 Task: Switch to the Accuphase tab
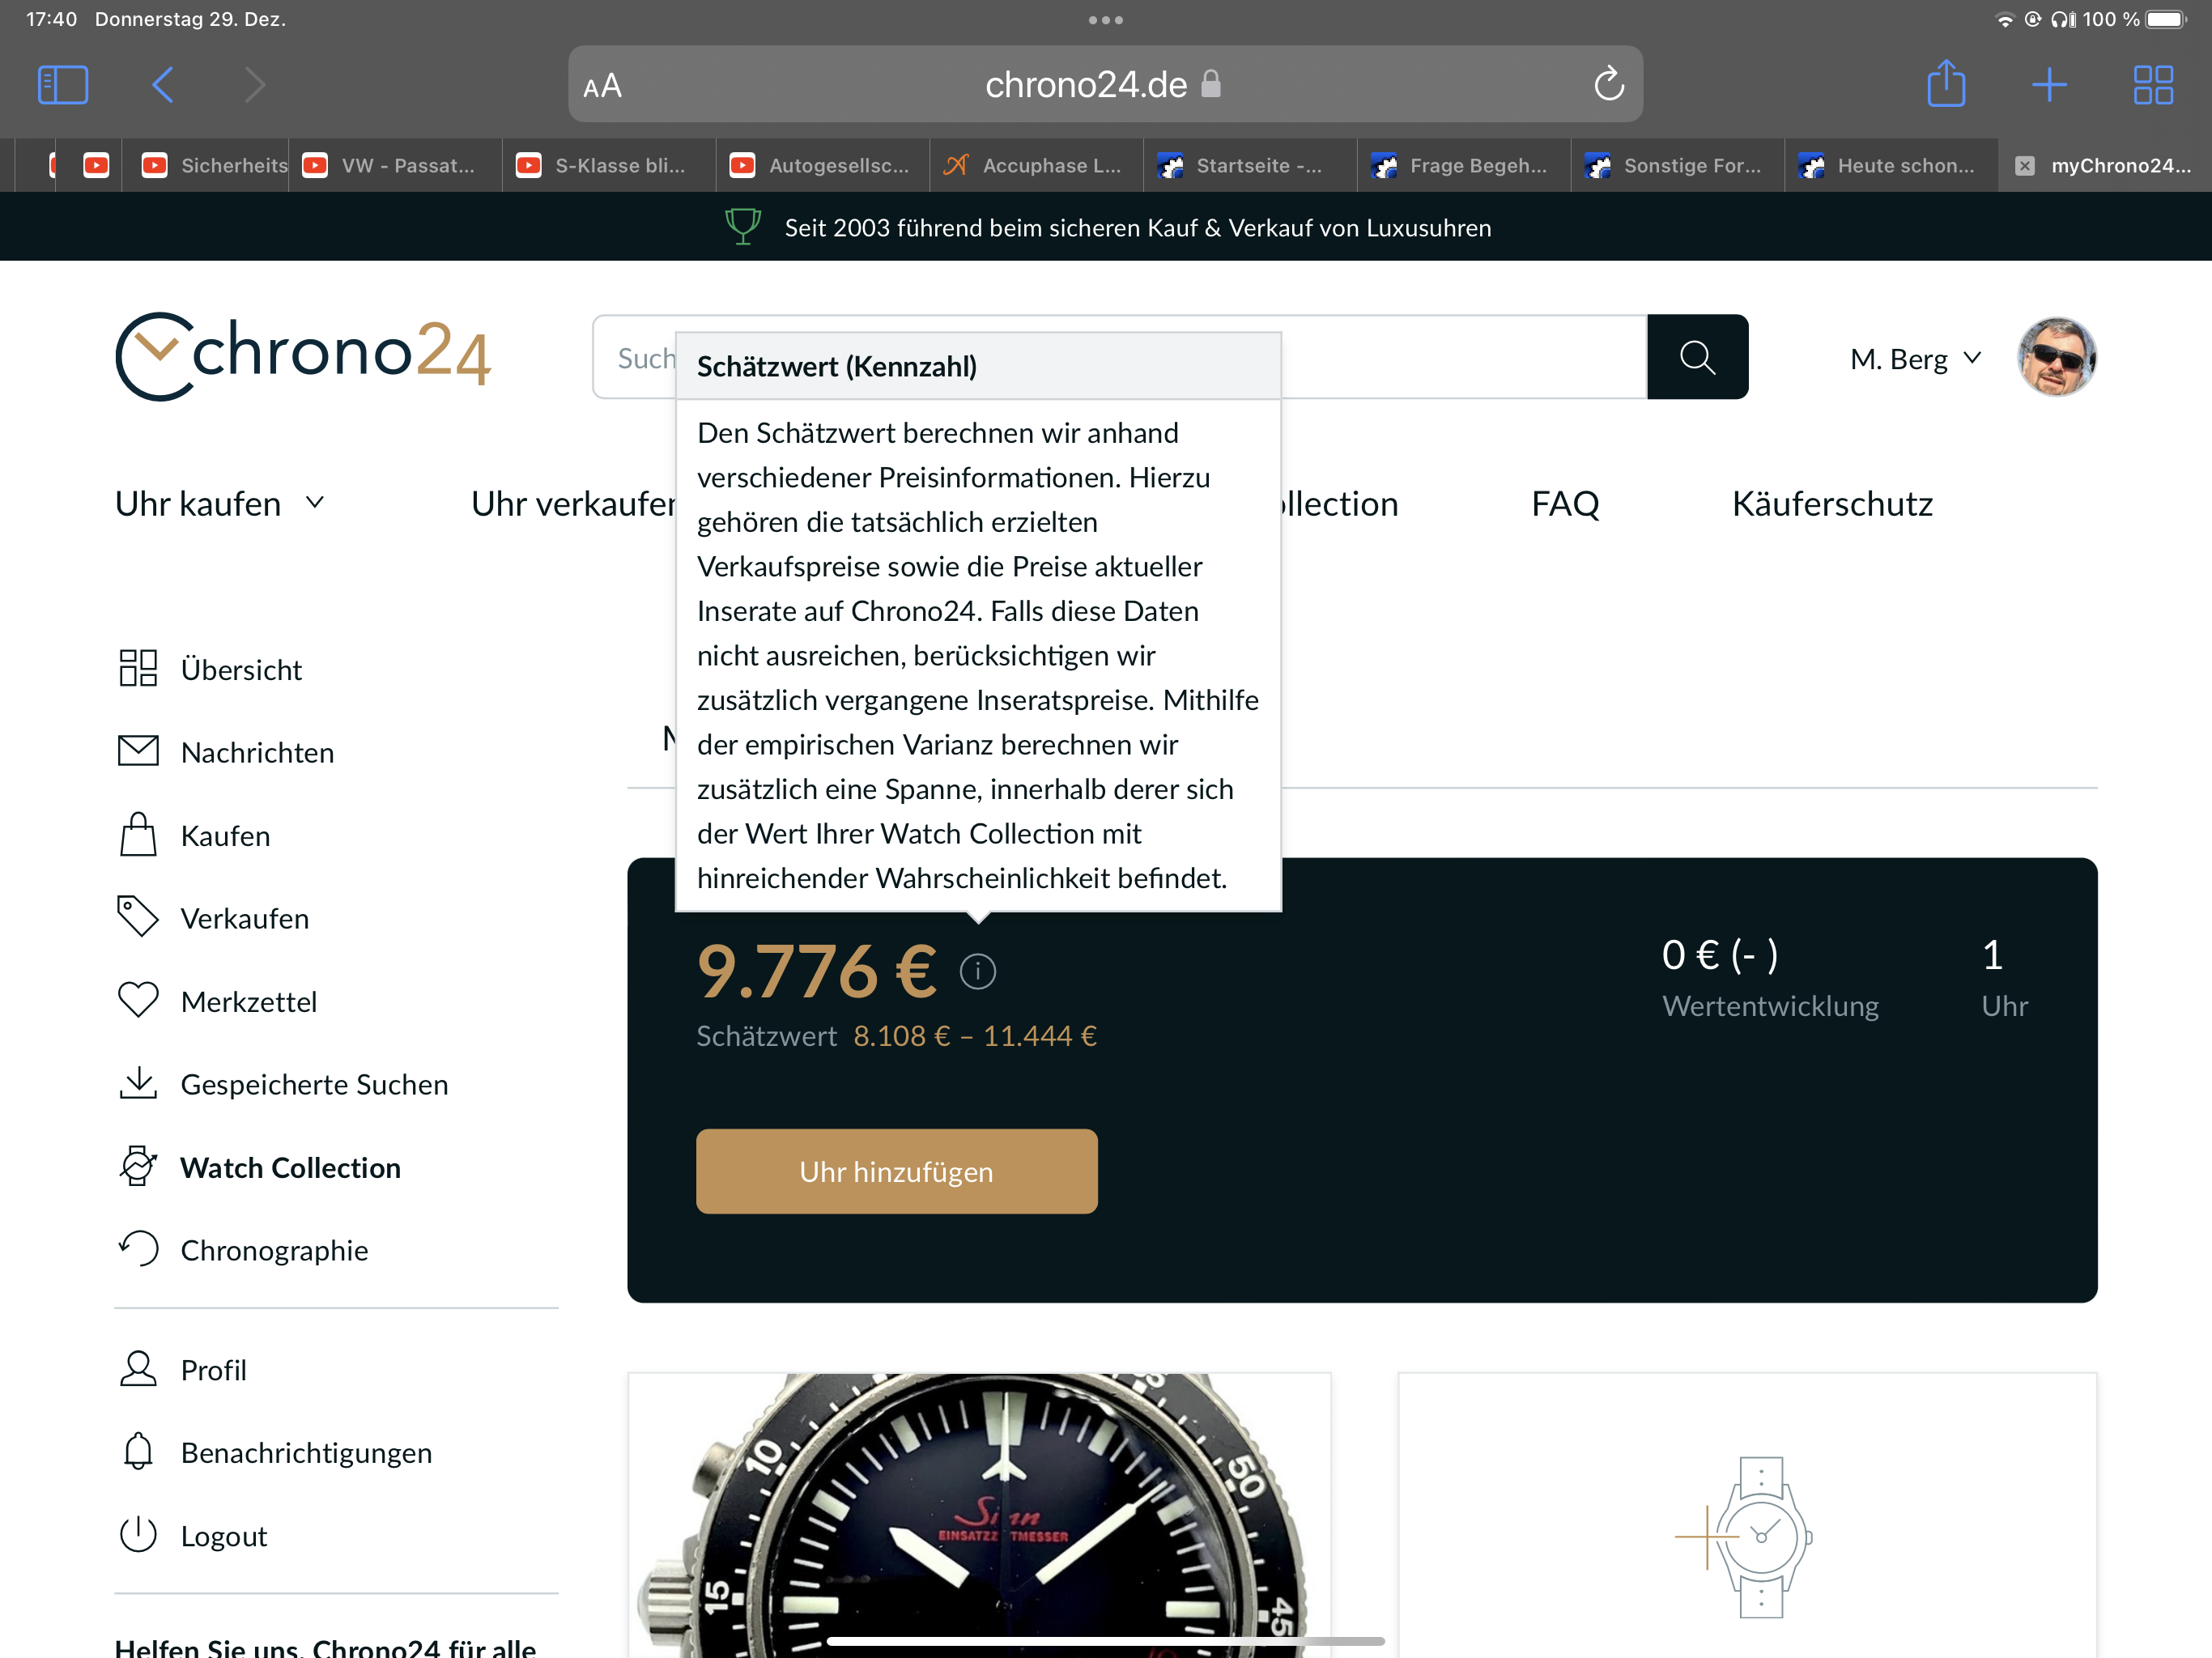(x=1035, y=165)
